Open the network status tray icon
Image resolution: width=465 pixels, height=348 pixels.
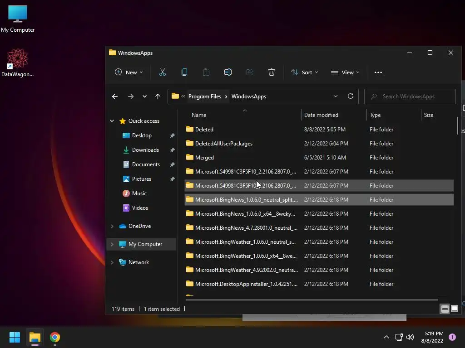[x=399, y=337]
